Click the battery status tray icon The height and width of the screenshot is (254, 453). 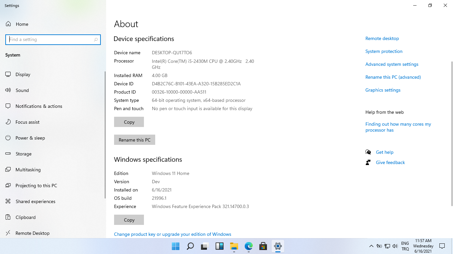pos(379,246)
